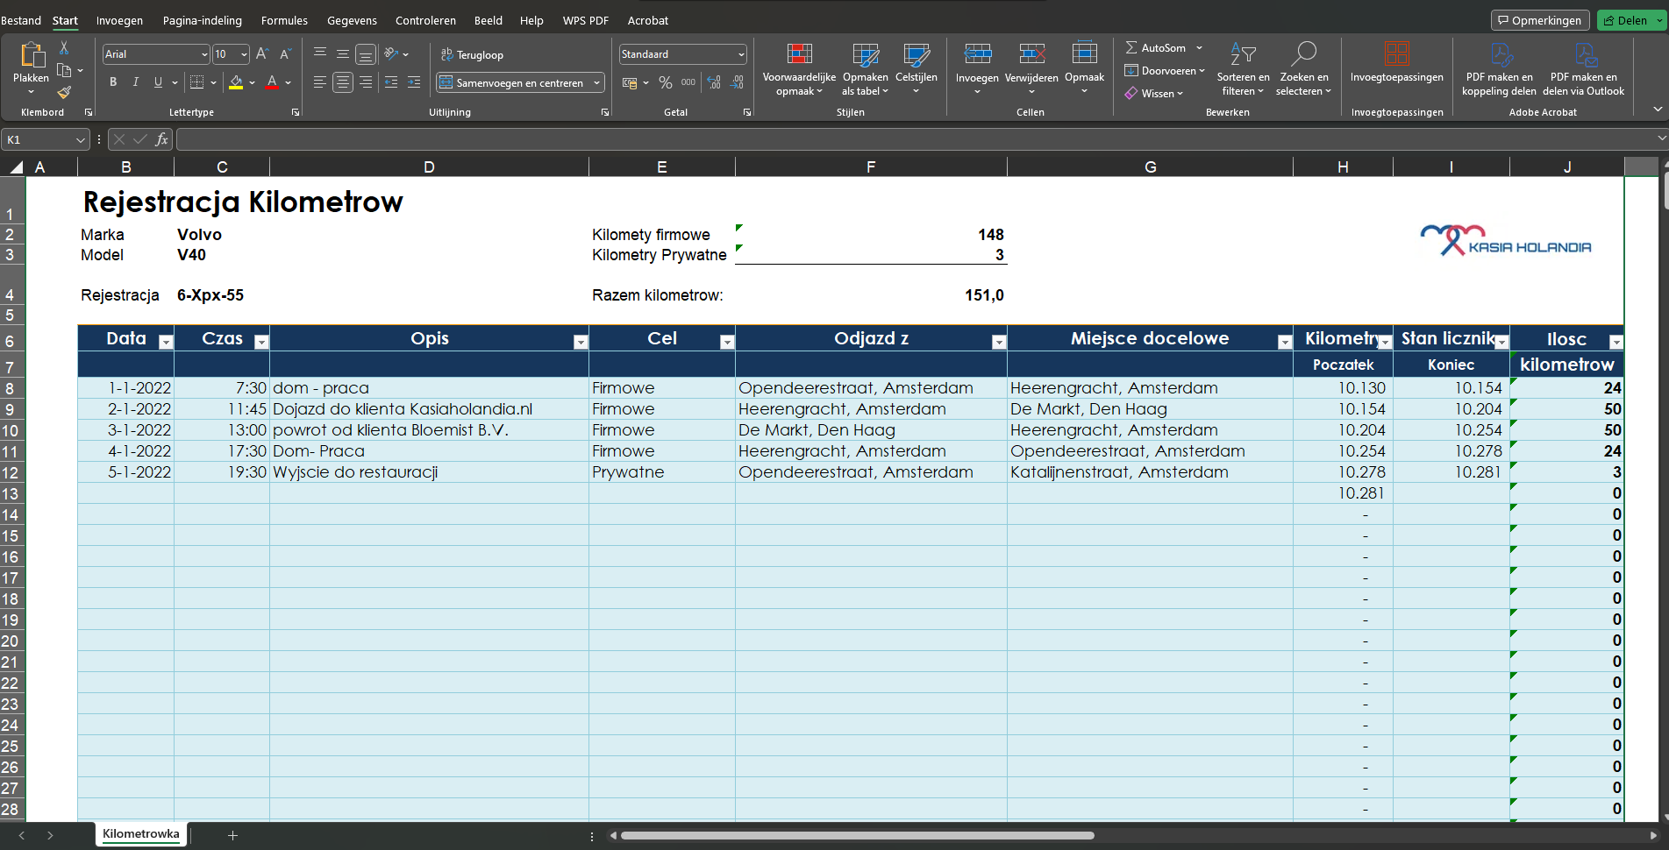Click the copy icon in Klembord
Image resolution: width=1669 pixels, height=850 pixels.
point(64,70)
